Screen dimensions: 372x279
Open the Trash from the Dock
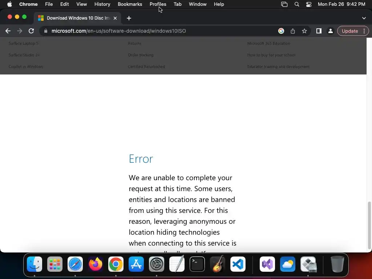[x=337, y=264]
